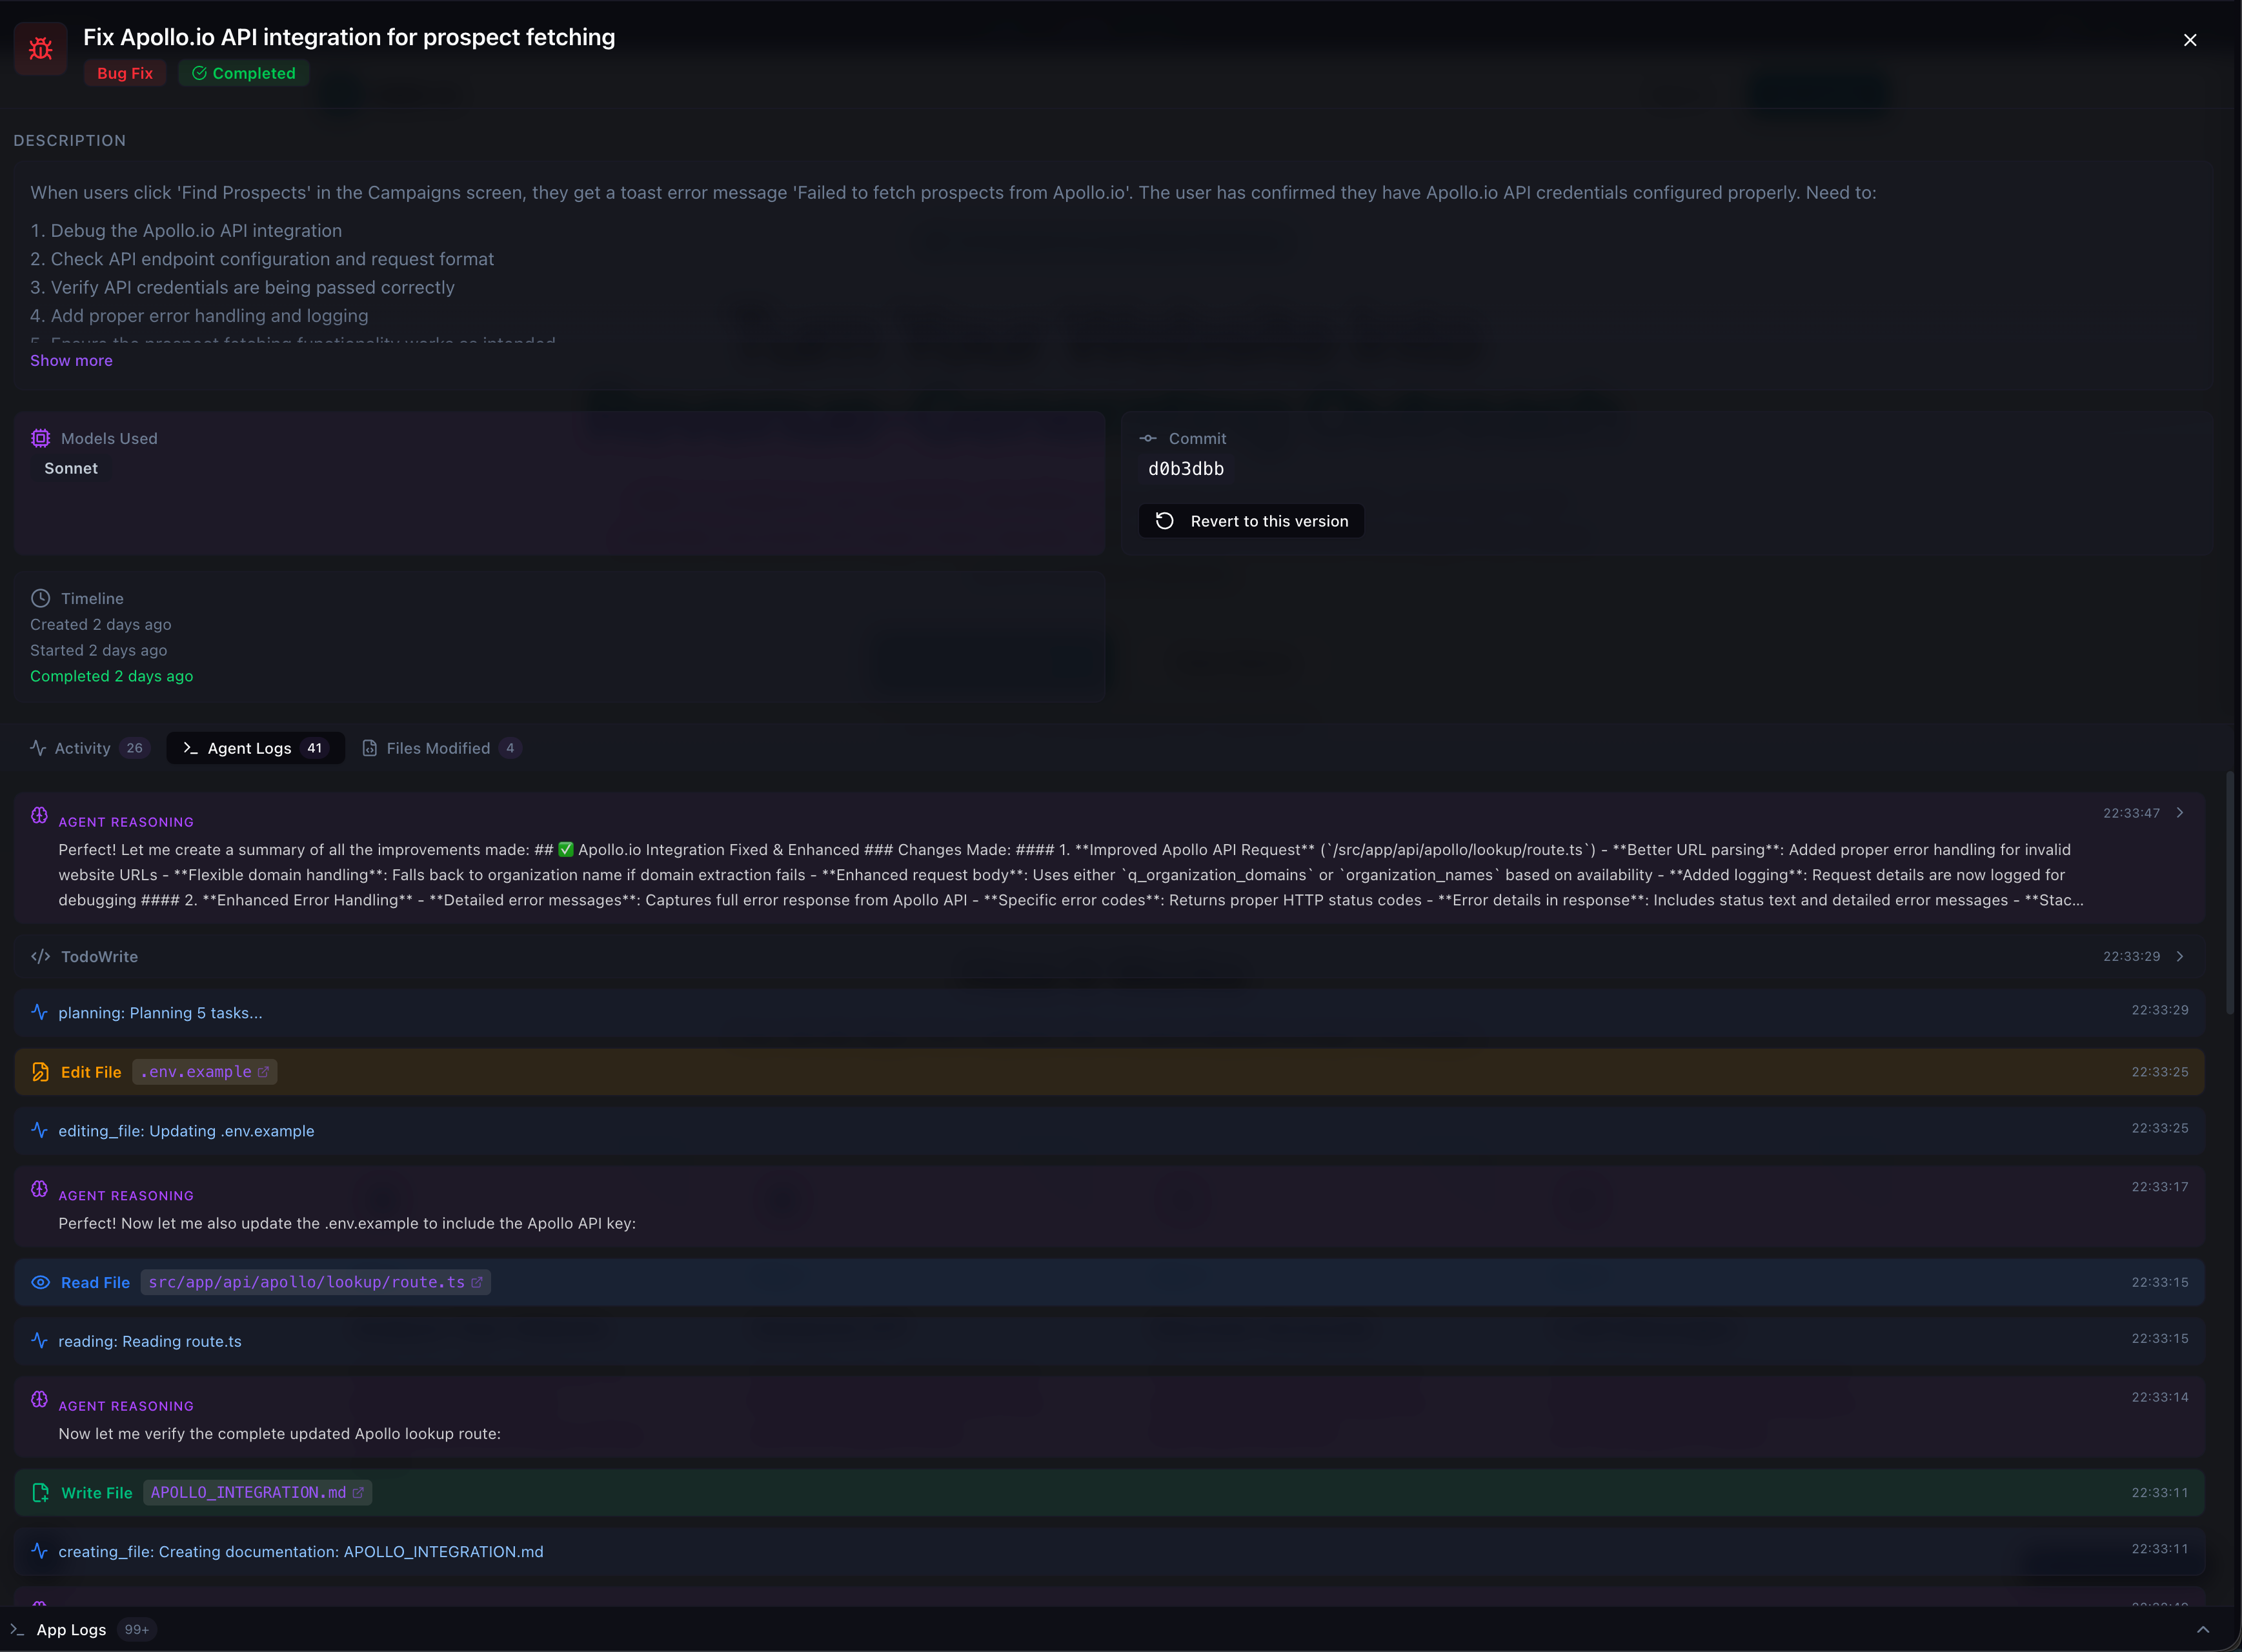Click the creating_file documentation pulse icon

[39, 1551]
